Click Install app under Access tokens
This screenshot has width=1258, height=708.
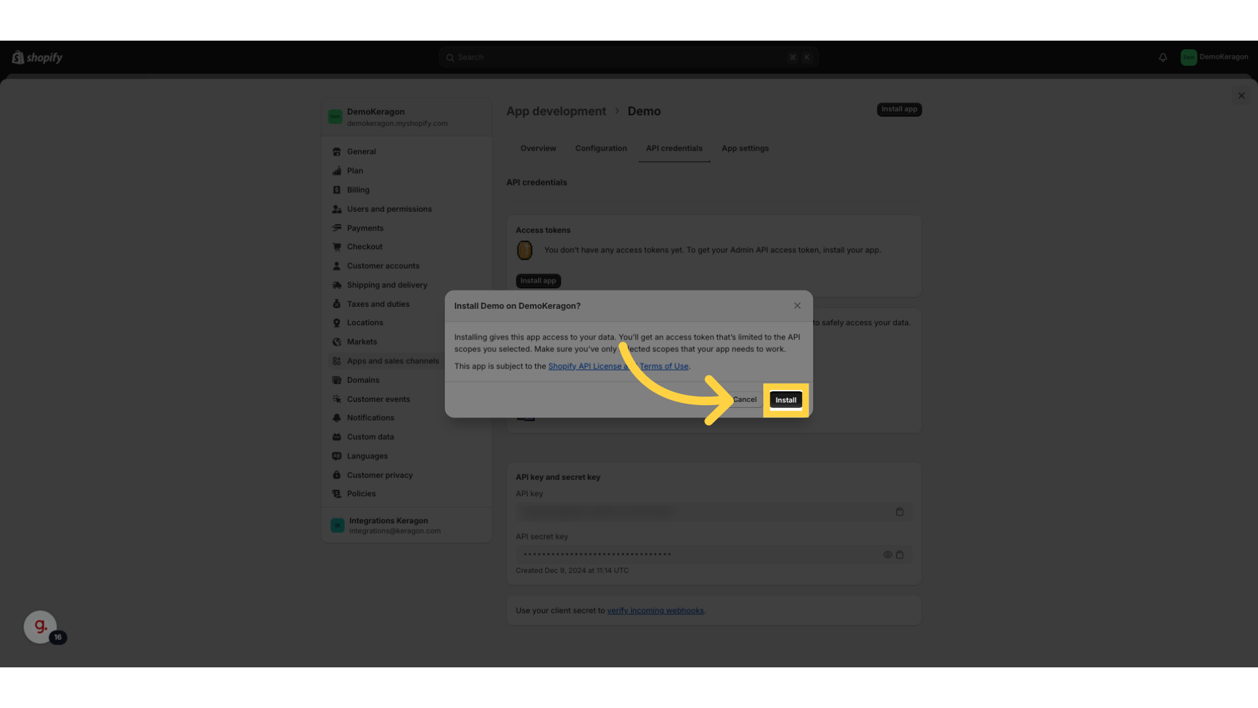point(538,281)
